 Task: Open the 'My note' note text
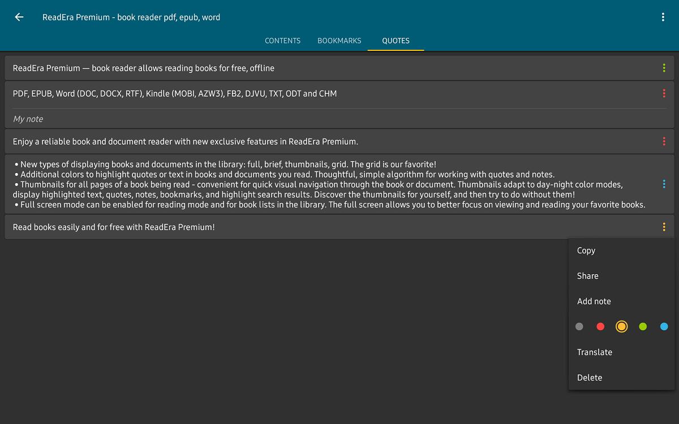[x=28, y=119]
